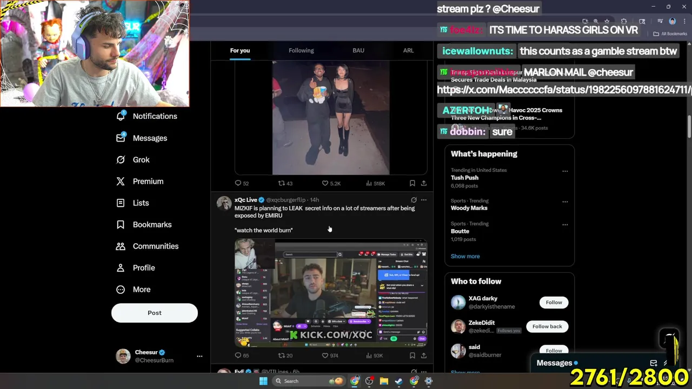Open Steam from the taskbar
Screen dimensions: 692x389
pyautogui.click(x=398, y=381)
